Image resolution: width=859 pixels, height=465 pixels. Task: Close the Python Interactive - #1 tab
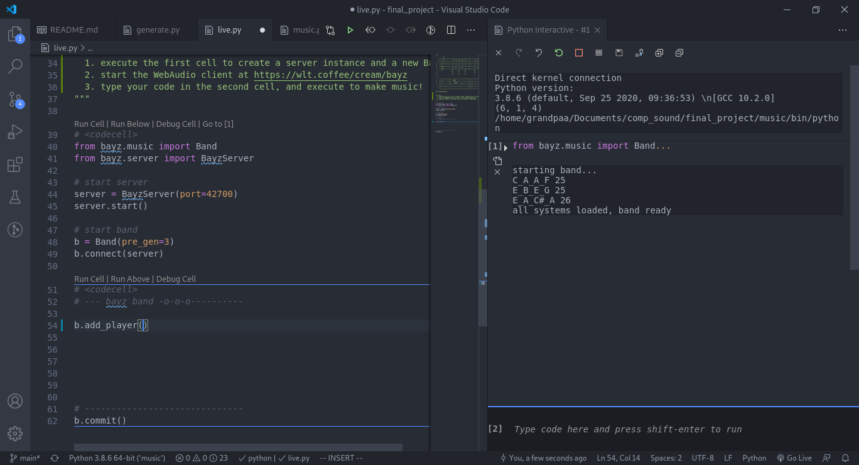click(598, 30)
